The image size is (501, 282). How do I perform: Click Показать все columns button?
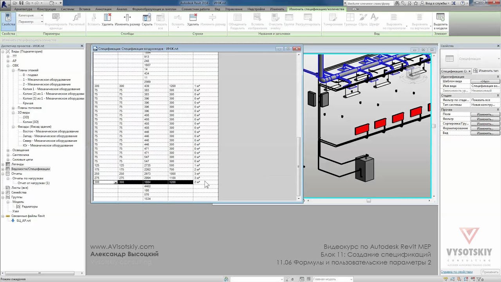click(x=160, y=22)
